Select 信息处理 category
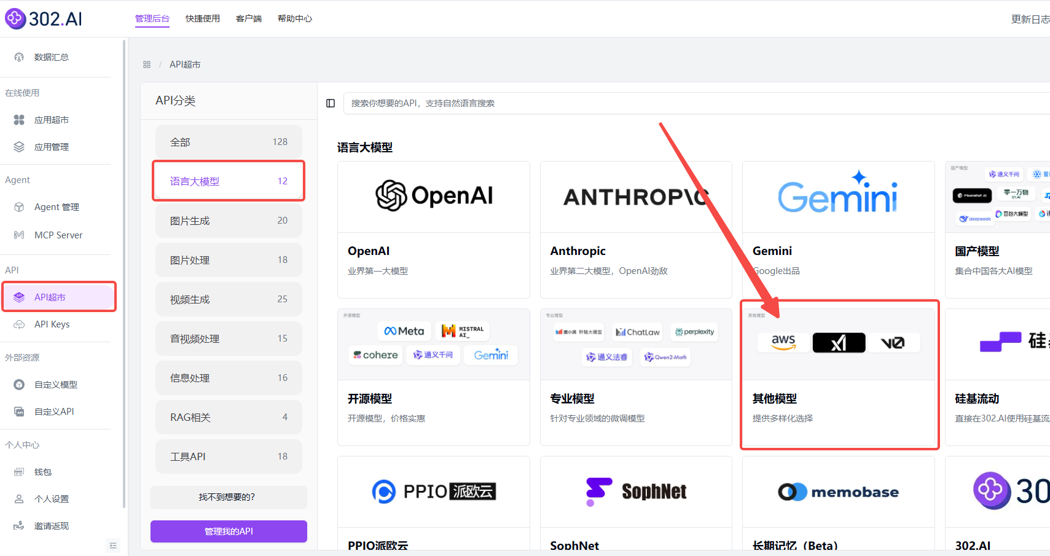The height and width of the screenshot is (556, 1050). (x=229, y=378)
